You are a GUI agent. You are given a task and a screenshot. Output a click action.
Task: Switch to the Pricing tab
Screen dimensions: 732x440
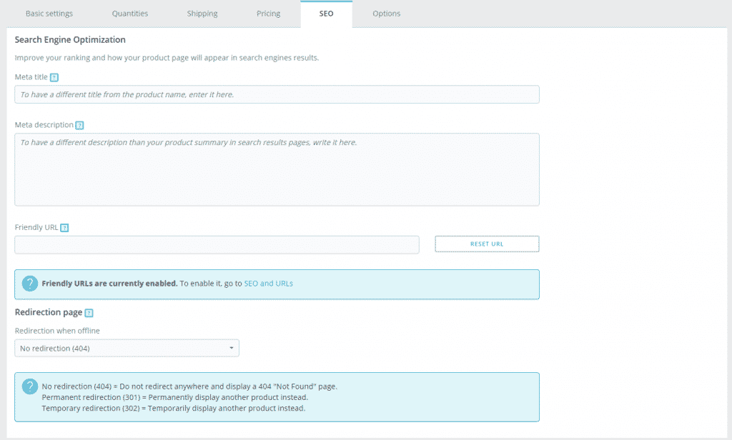[268, 13]
